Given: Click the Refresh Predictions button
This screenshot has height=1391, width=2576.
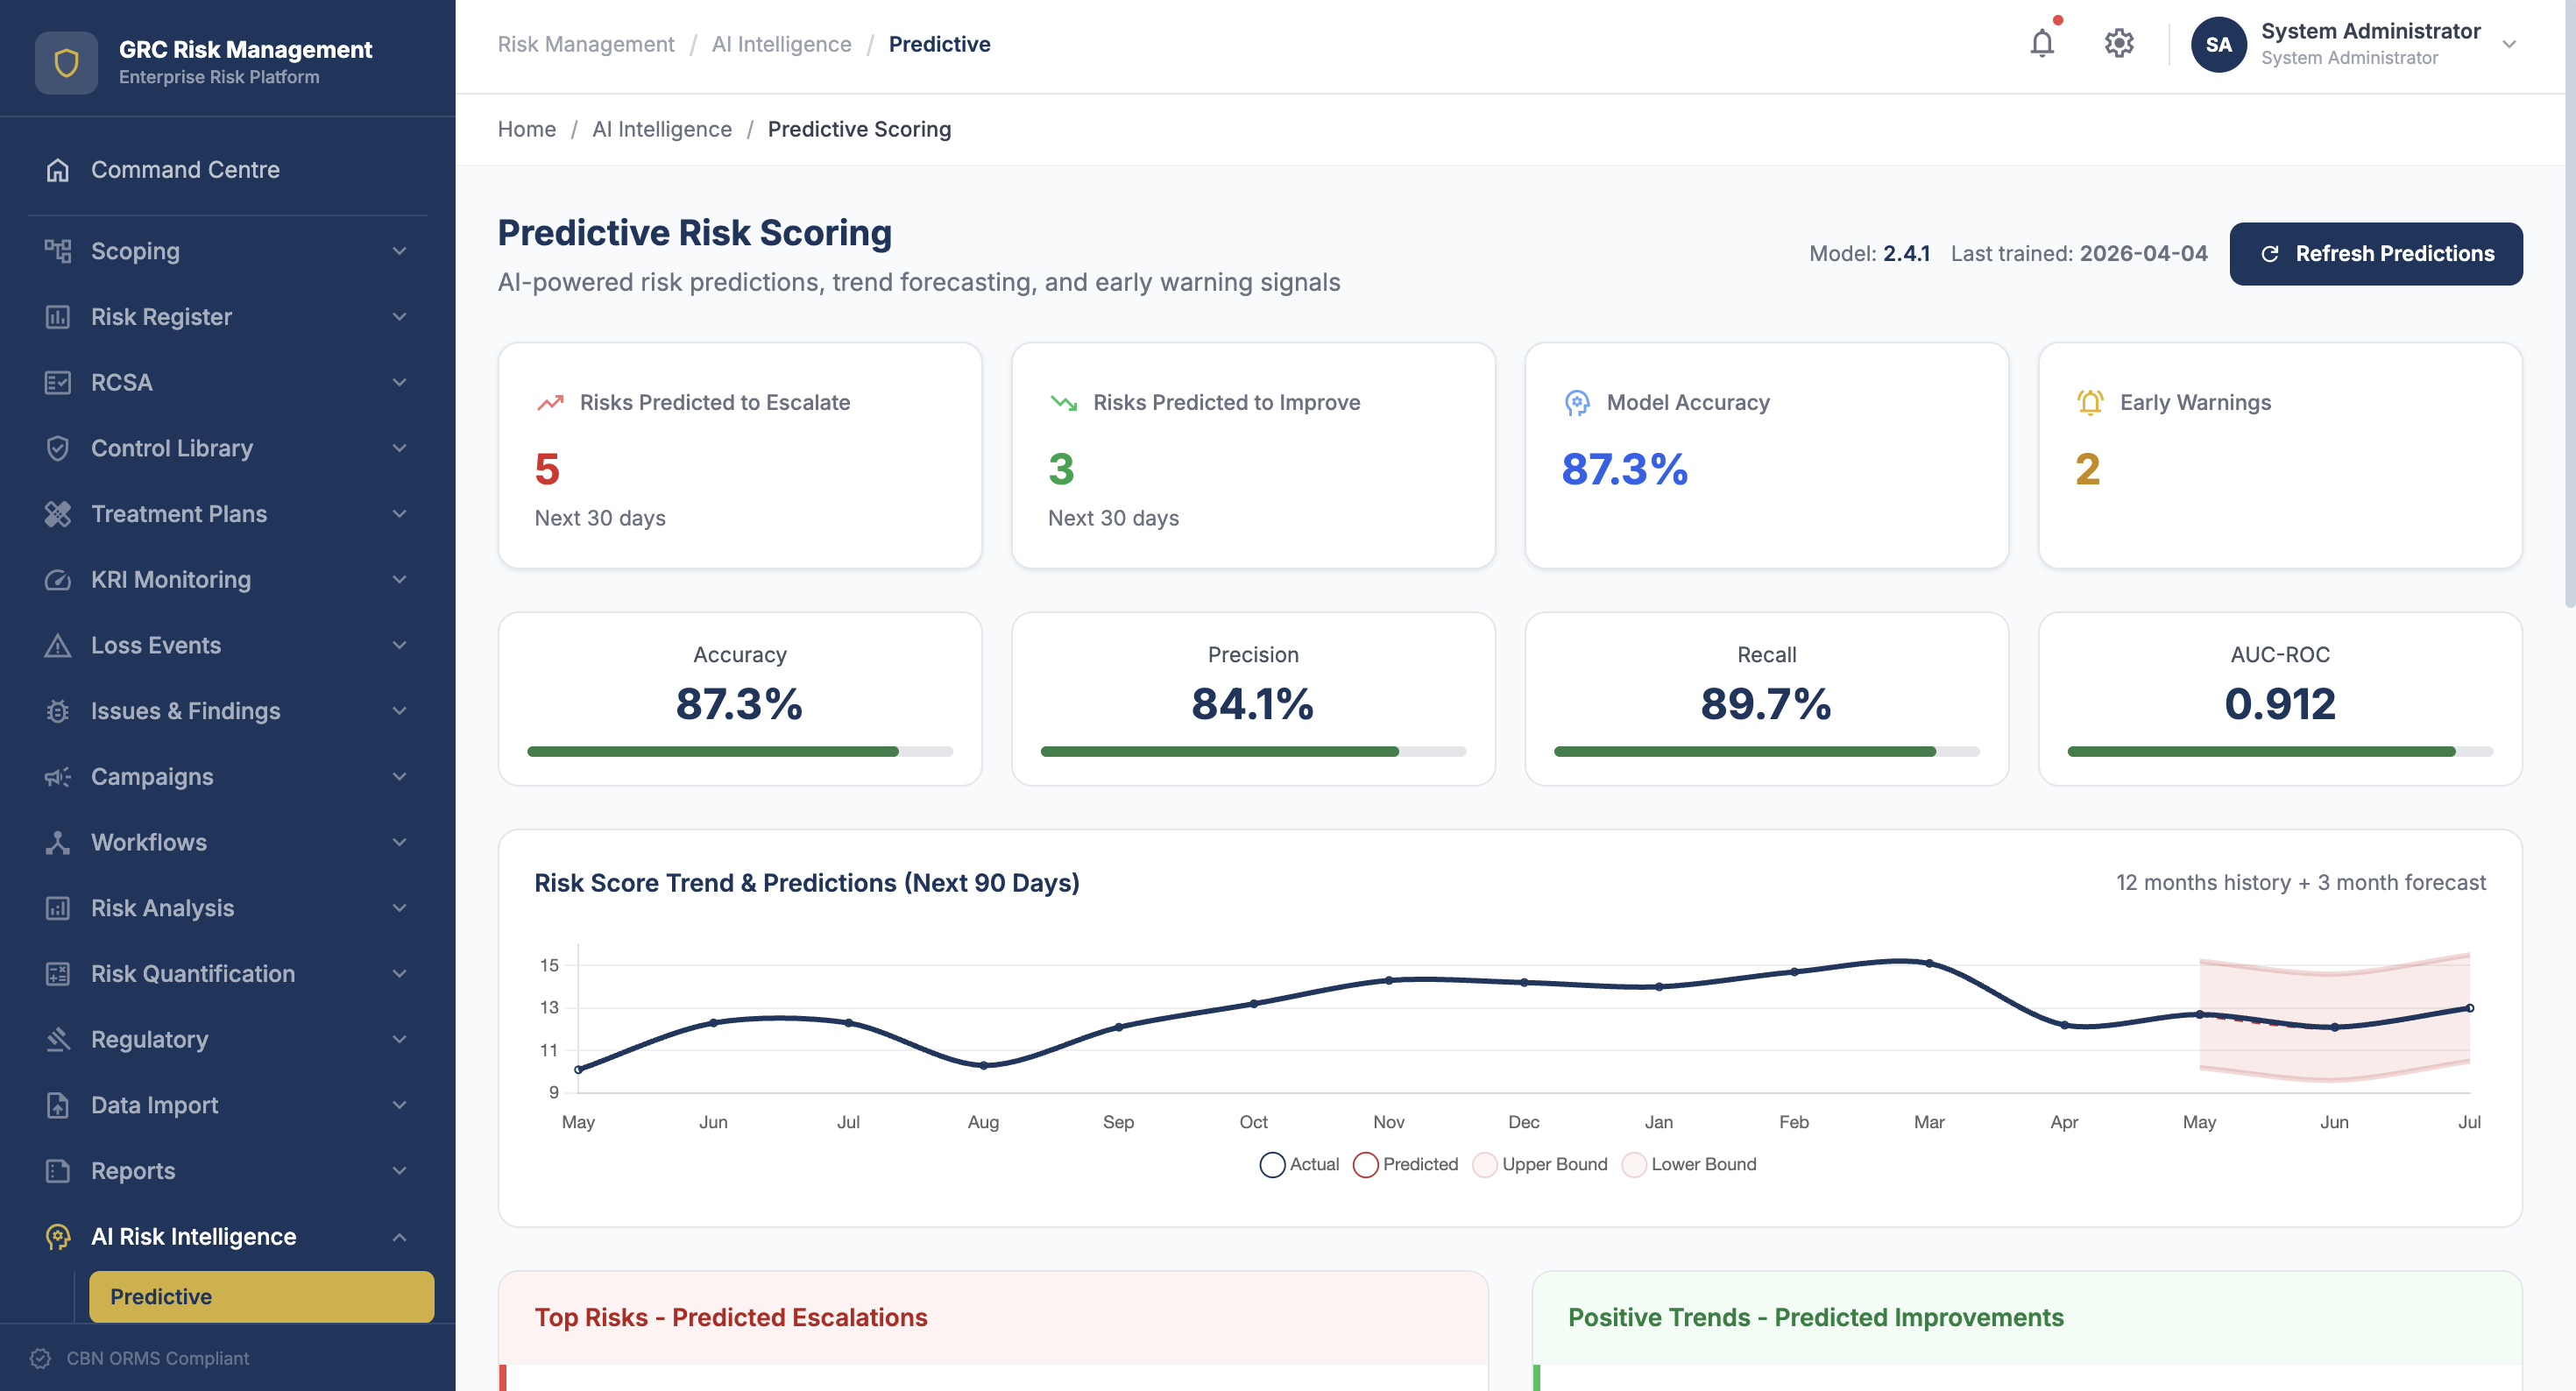Looking at the screenshot, I should pos(2377,253).
